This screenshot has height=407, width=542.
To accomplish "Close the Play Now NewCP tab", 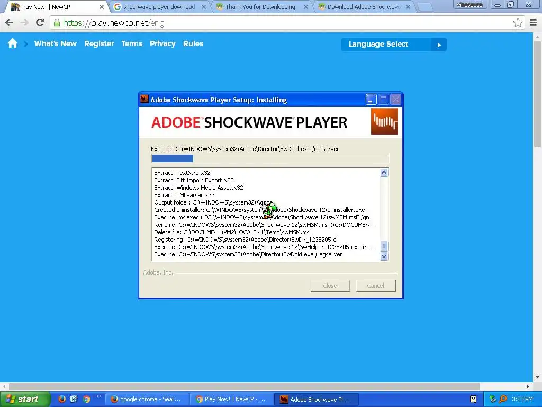I will (x=101, y=7).
